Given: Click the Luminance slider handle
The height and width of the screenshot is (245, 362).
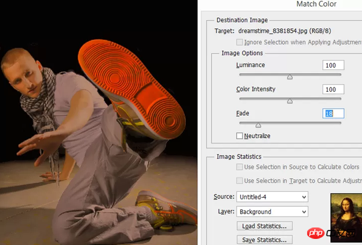Looking at the screenshot, I should [290, 77].
